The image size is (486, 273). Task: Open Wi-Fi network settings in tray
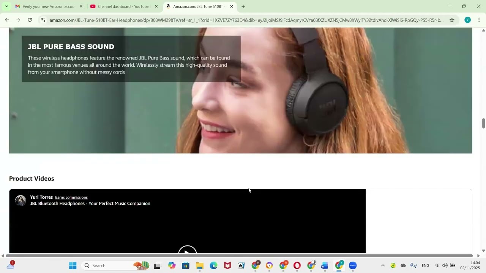(437, 265)
